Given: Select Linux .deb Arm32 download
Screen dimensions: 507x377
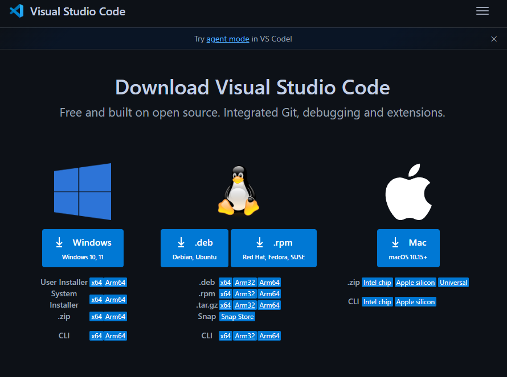Looking at the screenshot, I should [x=245, y=283].
